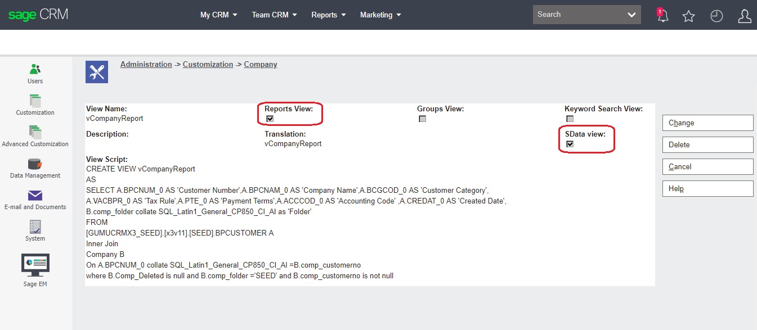Uncheck the SData view checkbox
Viewport: 757px width, 330px height.
point(570,144)
